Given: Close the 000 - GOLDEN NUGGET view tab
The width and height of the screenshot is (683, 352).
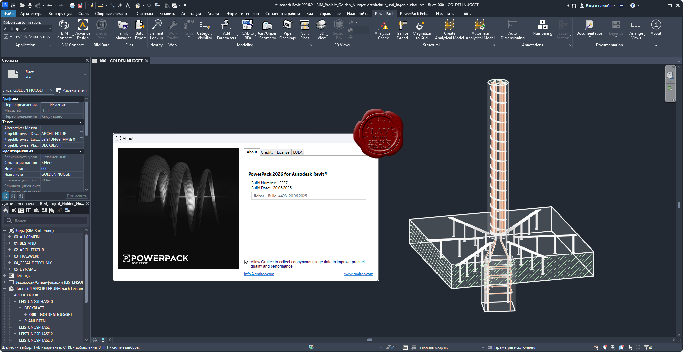Looking at the screenshot, I should pyautogui.click(x=147, y=61).
